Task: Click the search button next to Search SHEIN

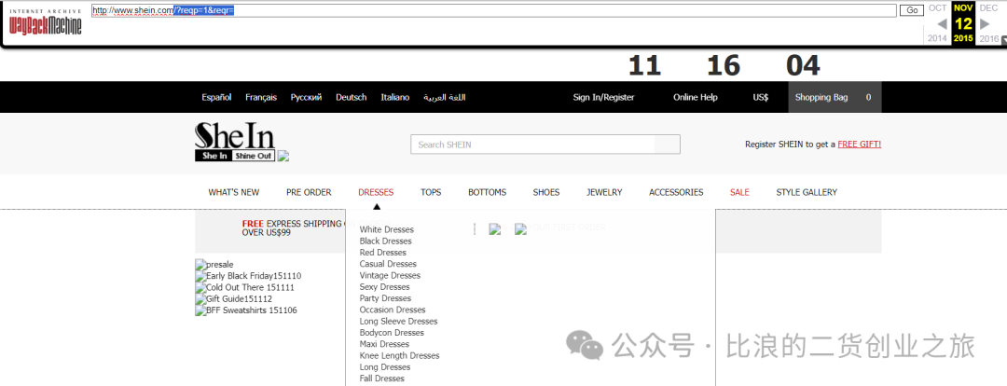Action: tap(668, 145)
